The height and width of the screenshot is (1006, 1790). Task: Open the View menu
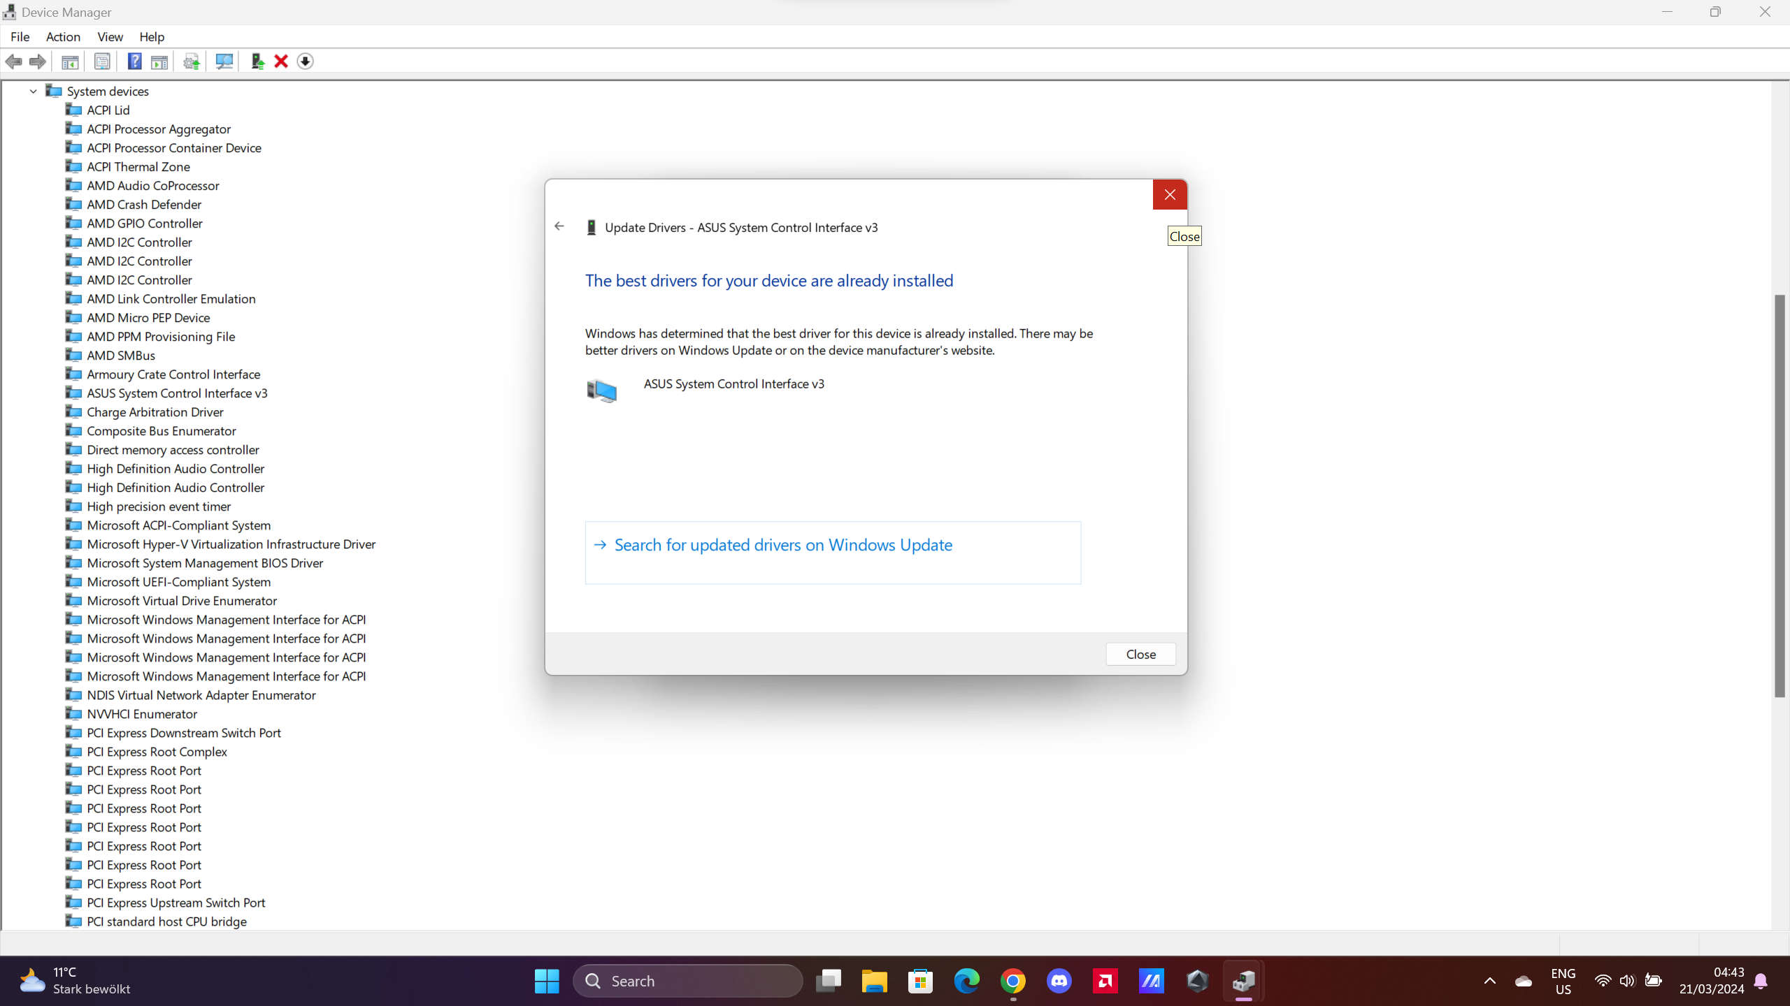[x=110, y=37]
